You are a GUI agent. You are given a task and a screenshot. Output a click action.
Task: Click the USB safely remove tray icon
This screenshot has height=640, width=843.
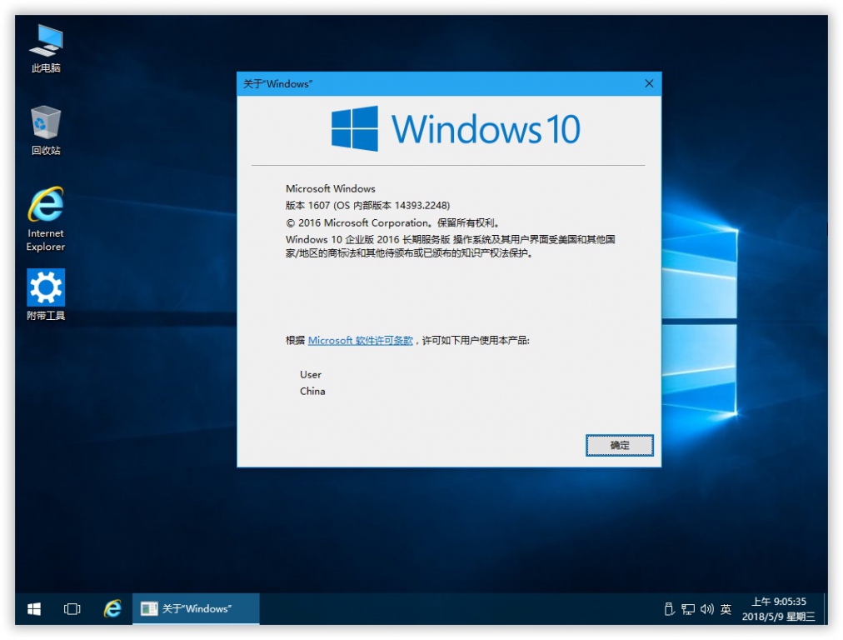click(669, 609)
